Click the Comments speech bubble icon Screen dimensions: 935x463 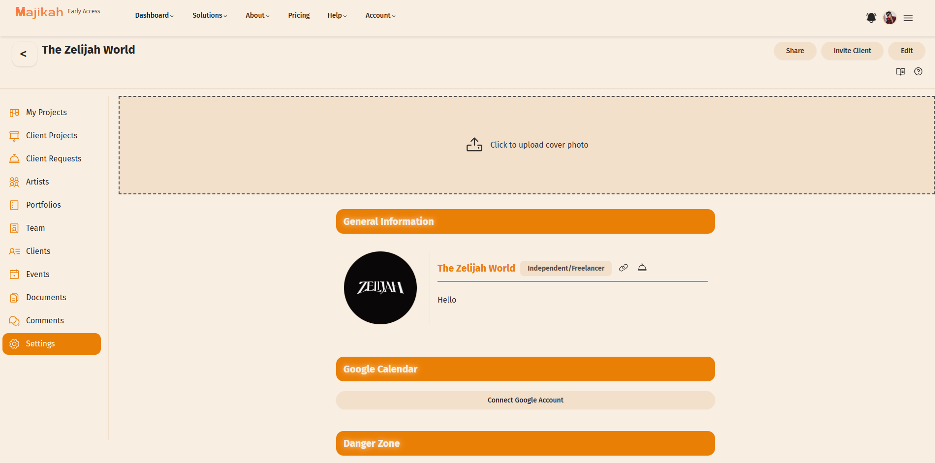coord(14,321)
